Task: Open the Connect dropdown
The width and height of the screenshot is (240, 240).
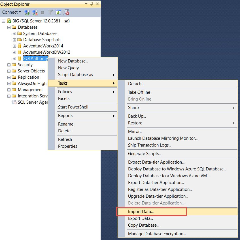Action: [11, 12]
